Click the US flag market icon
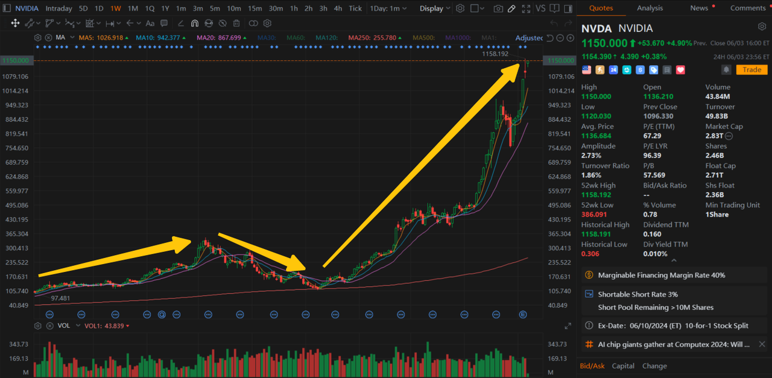The image size is (772, 378). (586, 70)
